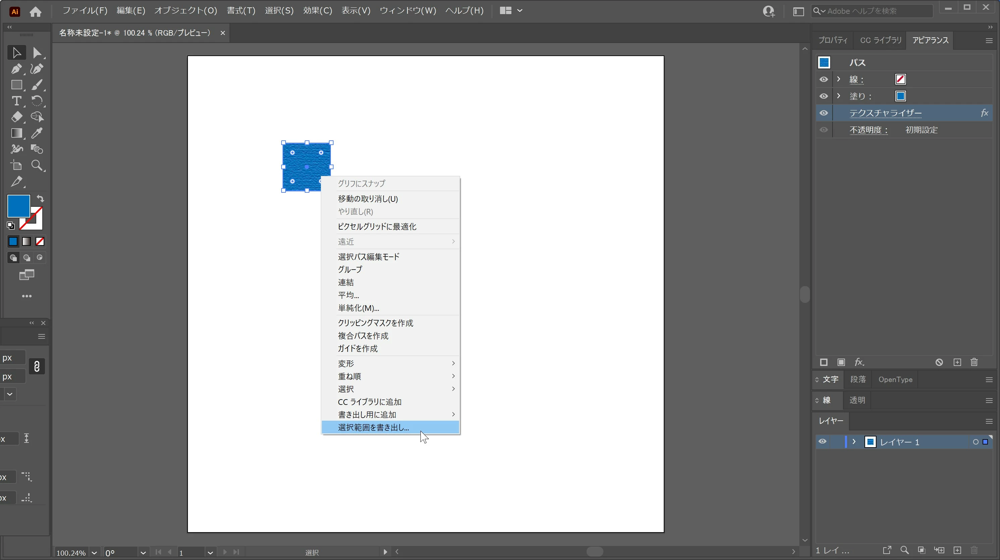Click Clear Appearance icon in panel
The image size is (1000, 560).
pos(939,362)
